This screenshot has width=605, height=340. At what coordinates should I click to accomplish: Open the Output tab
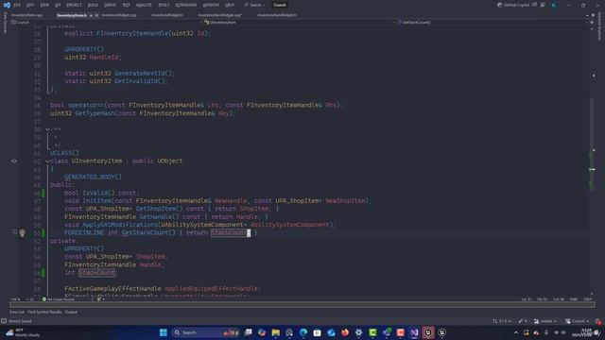(71, 312)
